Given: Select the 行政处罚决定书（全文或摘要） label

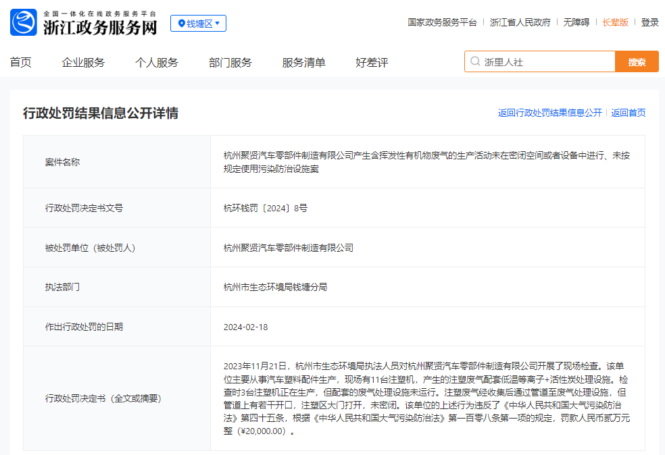Looking at the screenshot, I should tap(103, 399).
